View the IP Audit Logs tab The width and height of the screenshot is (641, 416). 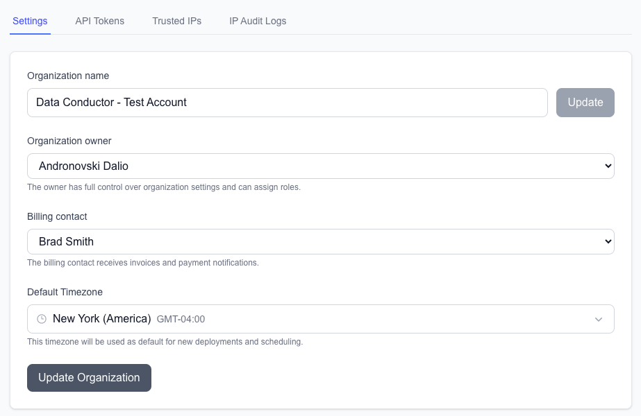[257, 21]
